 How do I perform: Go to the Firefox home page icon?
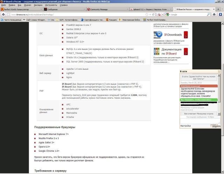[214, 15]
